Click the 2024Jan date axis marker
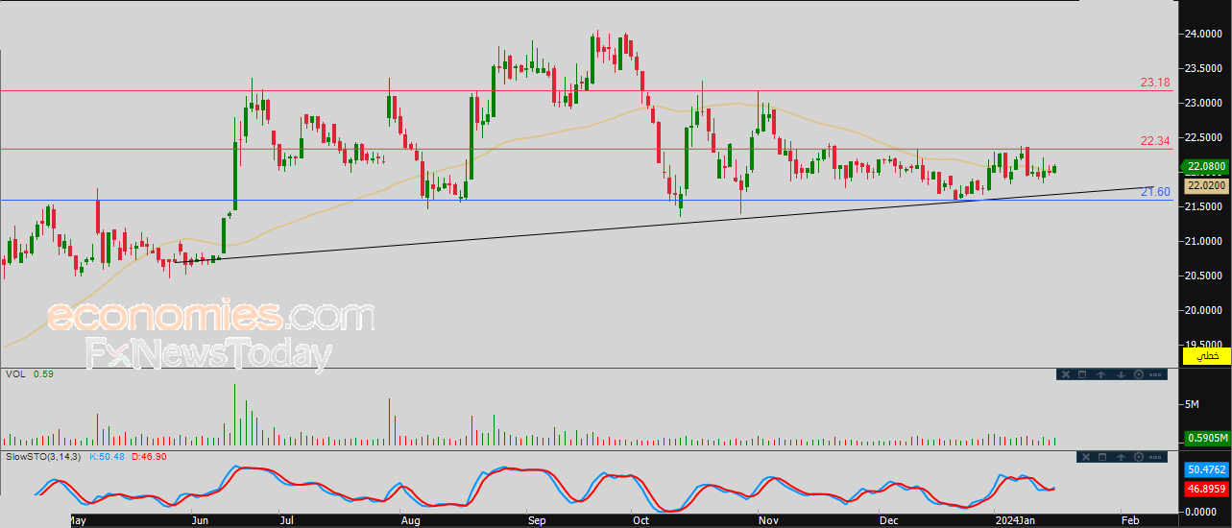 (1015, 519)
